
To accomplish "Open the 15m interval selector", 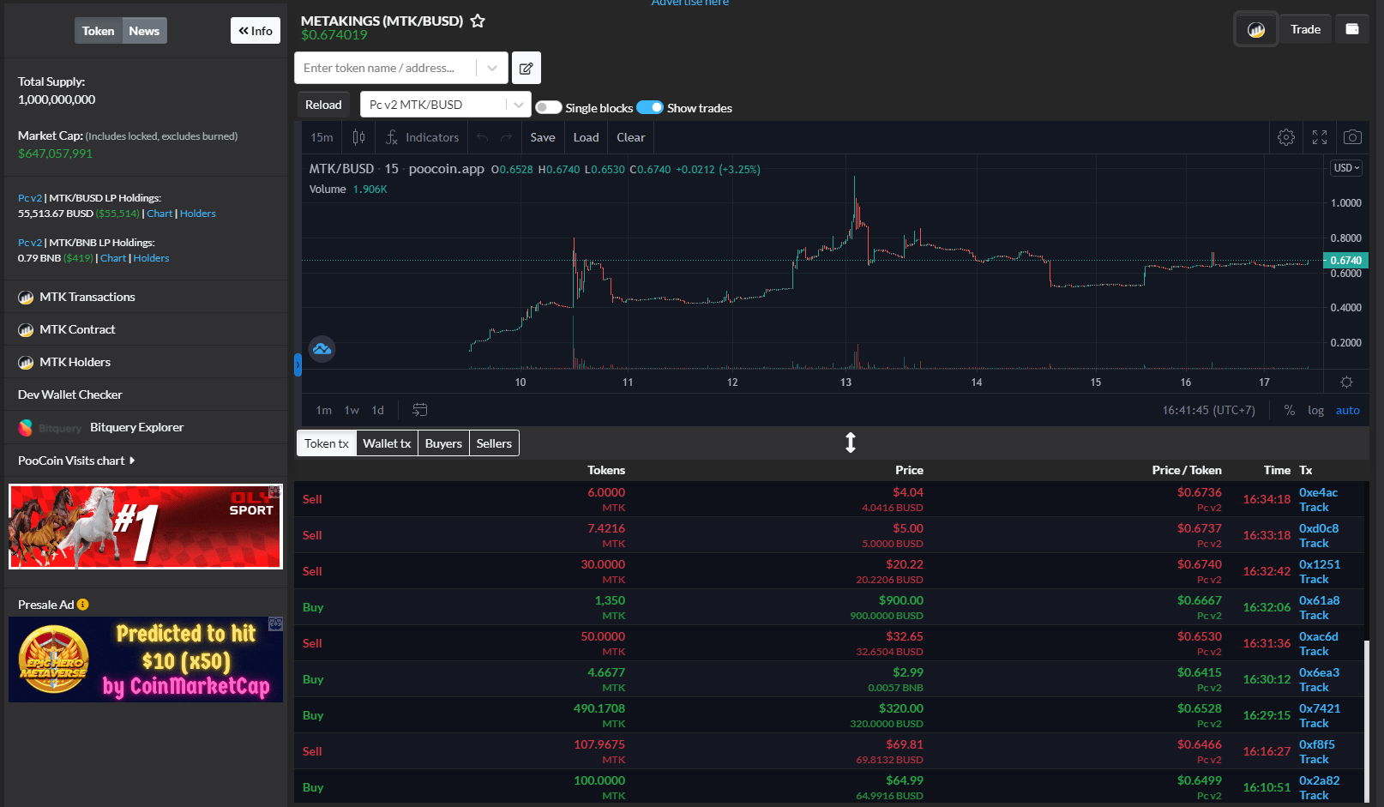I will [x=322, y=137].
